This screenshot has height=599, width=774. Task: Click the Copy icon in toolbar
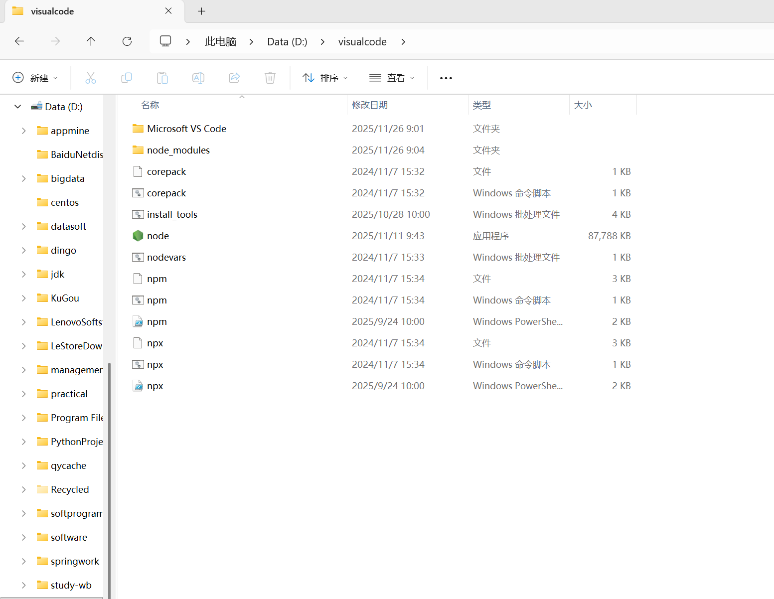(x=127, y=78)
